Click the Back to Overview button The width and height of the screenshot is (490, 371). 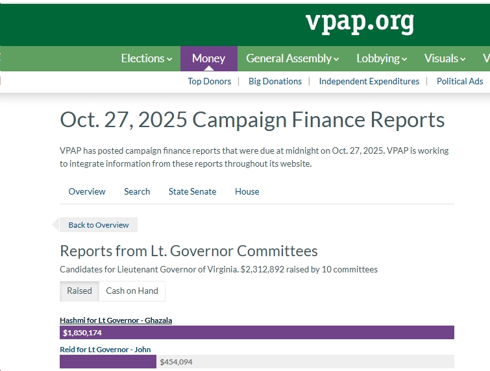(x=98, y=225)
